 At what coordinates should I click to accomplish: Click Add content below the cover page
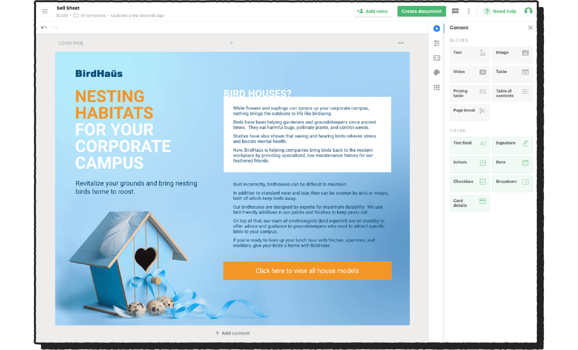[x=232, y=333]
